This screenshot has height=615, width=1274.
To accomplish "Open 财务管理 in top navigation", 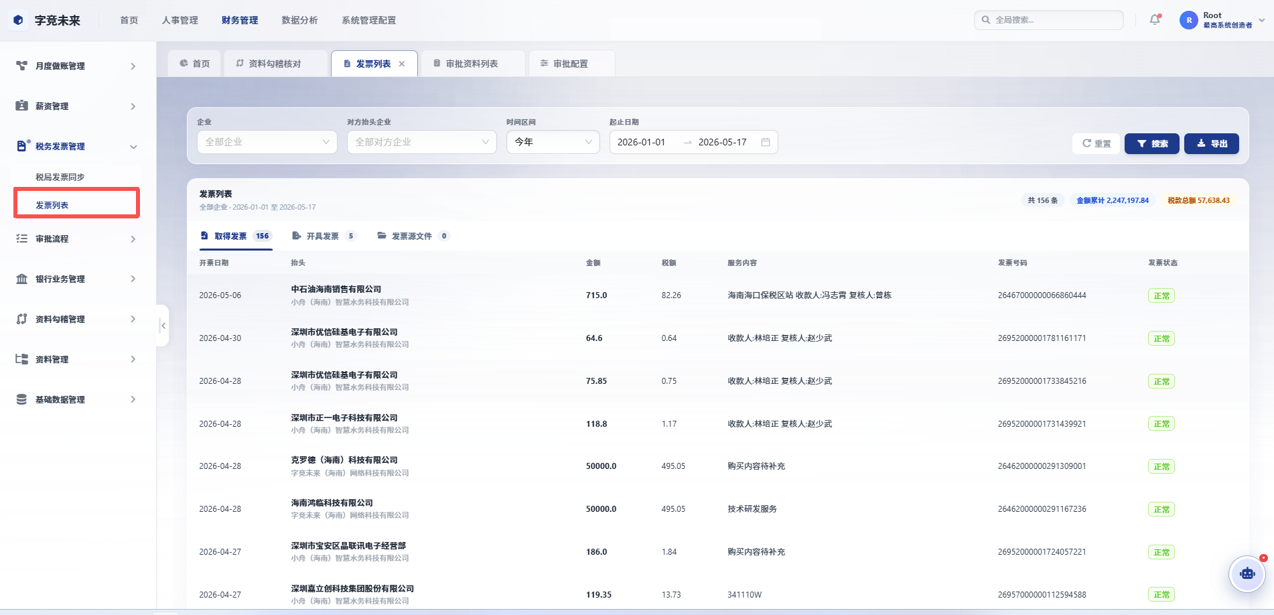I will [x=240, y=20].
